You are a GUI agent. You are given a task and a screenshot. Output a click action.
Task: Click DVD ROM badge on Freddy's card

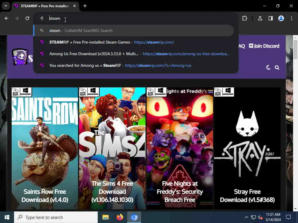click(150, 92)
